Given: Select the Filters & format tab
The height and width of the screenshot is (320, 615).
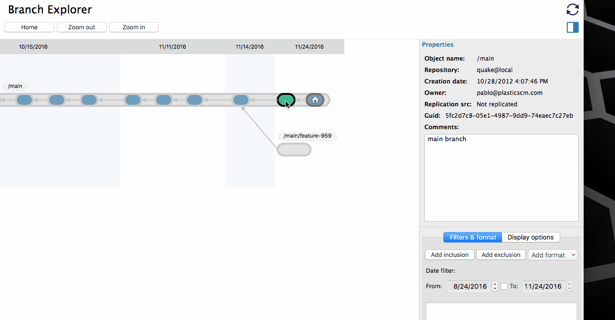Looking at the screenshot, I should [473, 238].
